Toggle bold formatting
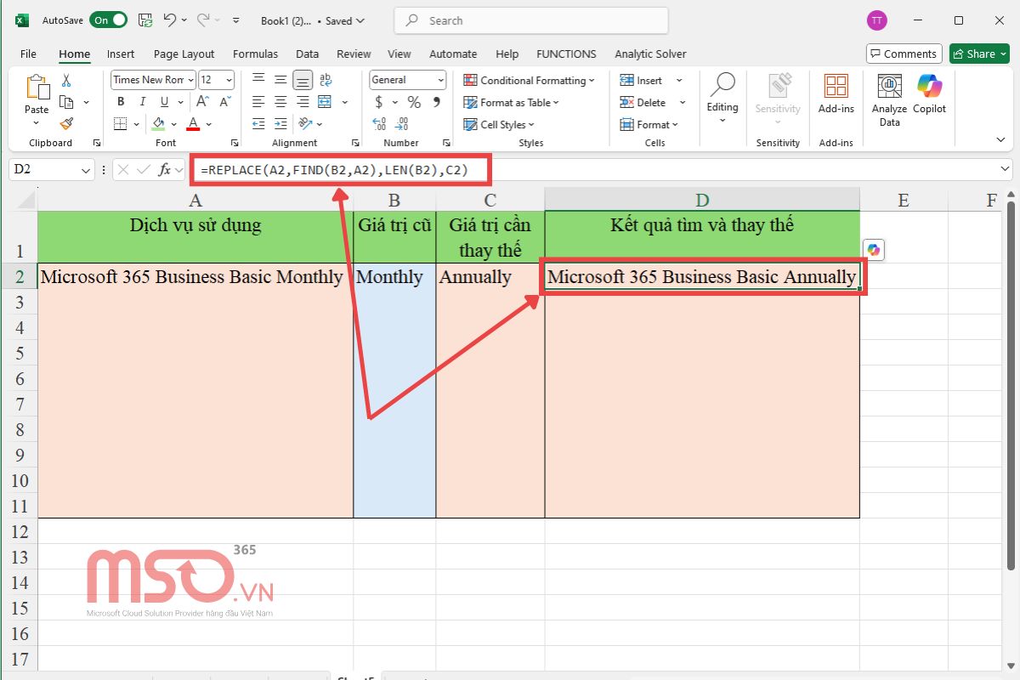1020x680 pixels. tap(121, 102)
